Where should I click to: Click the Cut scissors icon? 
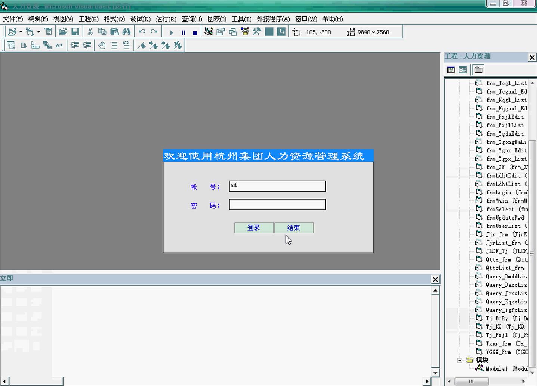[x=90, y=32]
